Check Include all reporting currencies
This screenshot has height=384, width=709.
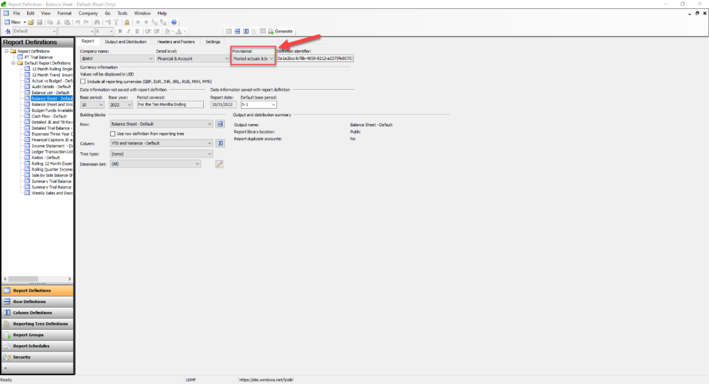pyautogui.click(x=84, y=82)
